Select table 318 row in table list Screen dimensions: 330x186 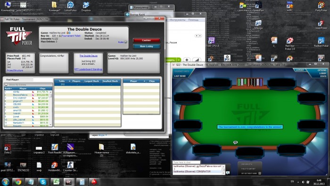(87, 85)
